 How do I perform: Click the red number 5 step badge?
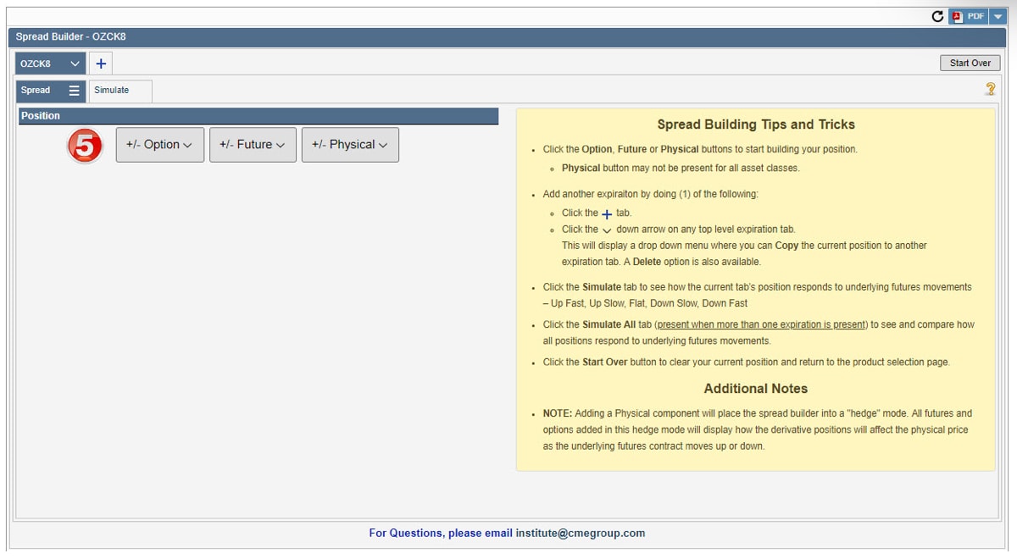tap(85, 146)
